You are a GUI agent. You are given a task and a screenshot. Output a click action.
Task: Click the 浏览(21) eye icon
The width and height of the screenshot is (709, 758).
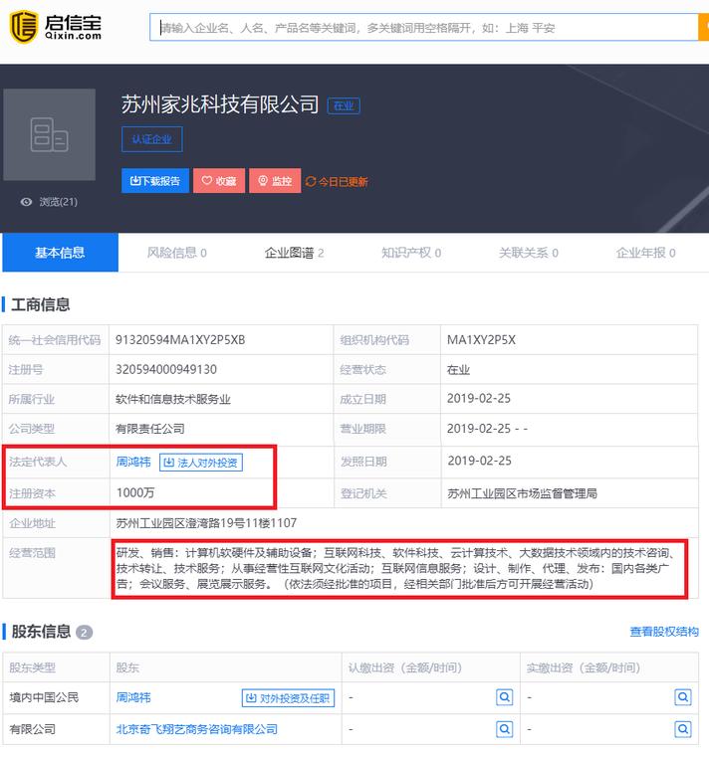(x=26, y=202)
